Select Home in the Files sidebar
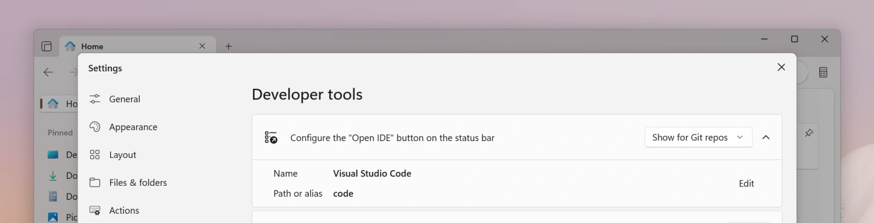This screenshot has width=874, height=223. click(59, 103)
